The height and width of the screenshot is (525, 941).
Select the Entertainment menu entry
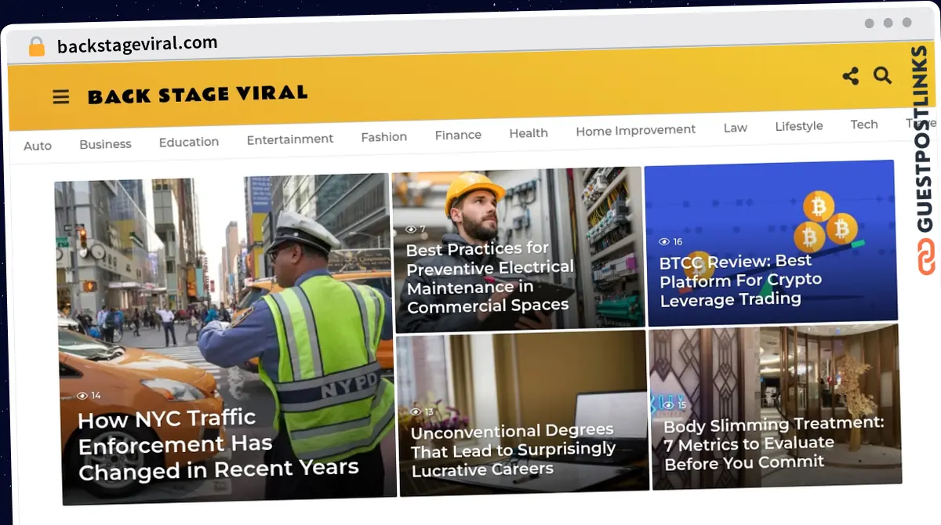point(290,138)
